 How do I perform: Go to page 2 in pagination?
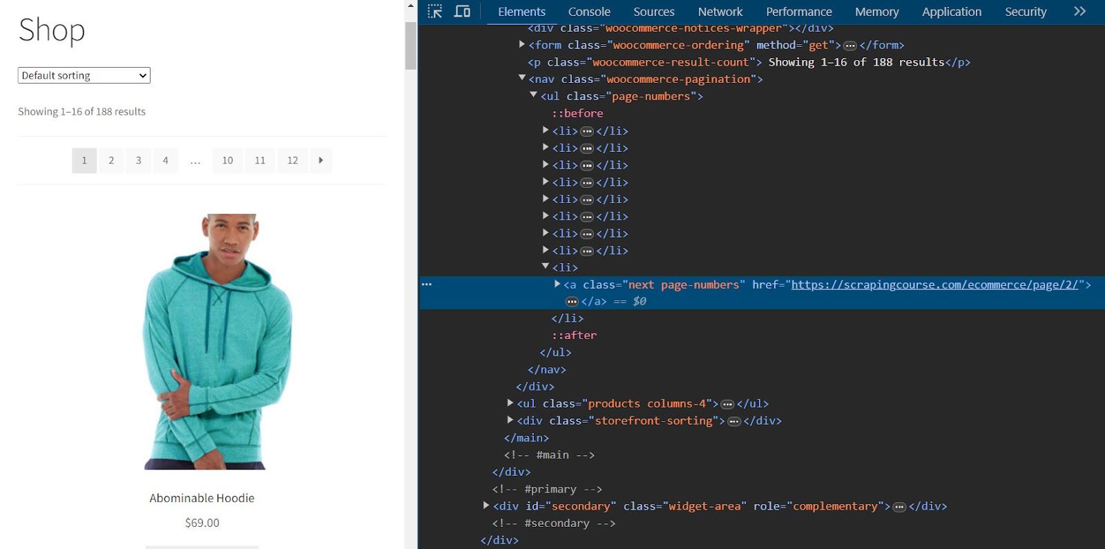[111, 160]
